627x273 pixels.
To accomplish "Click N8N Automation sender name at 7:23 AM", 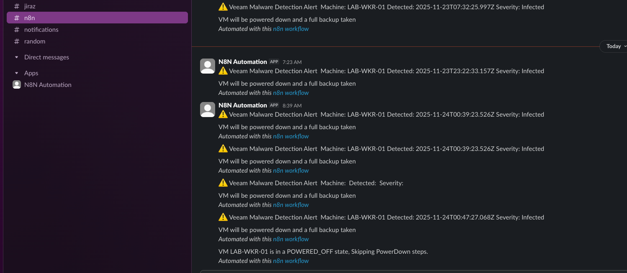I will coord(242,62).
